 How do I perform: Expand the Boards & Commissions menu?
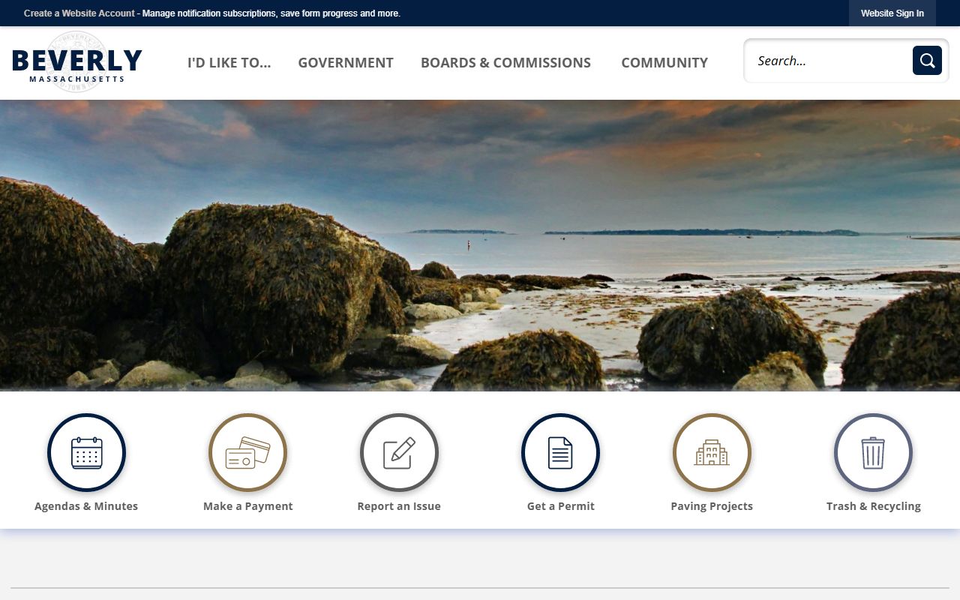click(505, 63)
